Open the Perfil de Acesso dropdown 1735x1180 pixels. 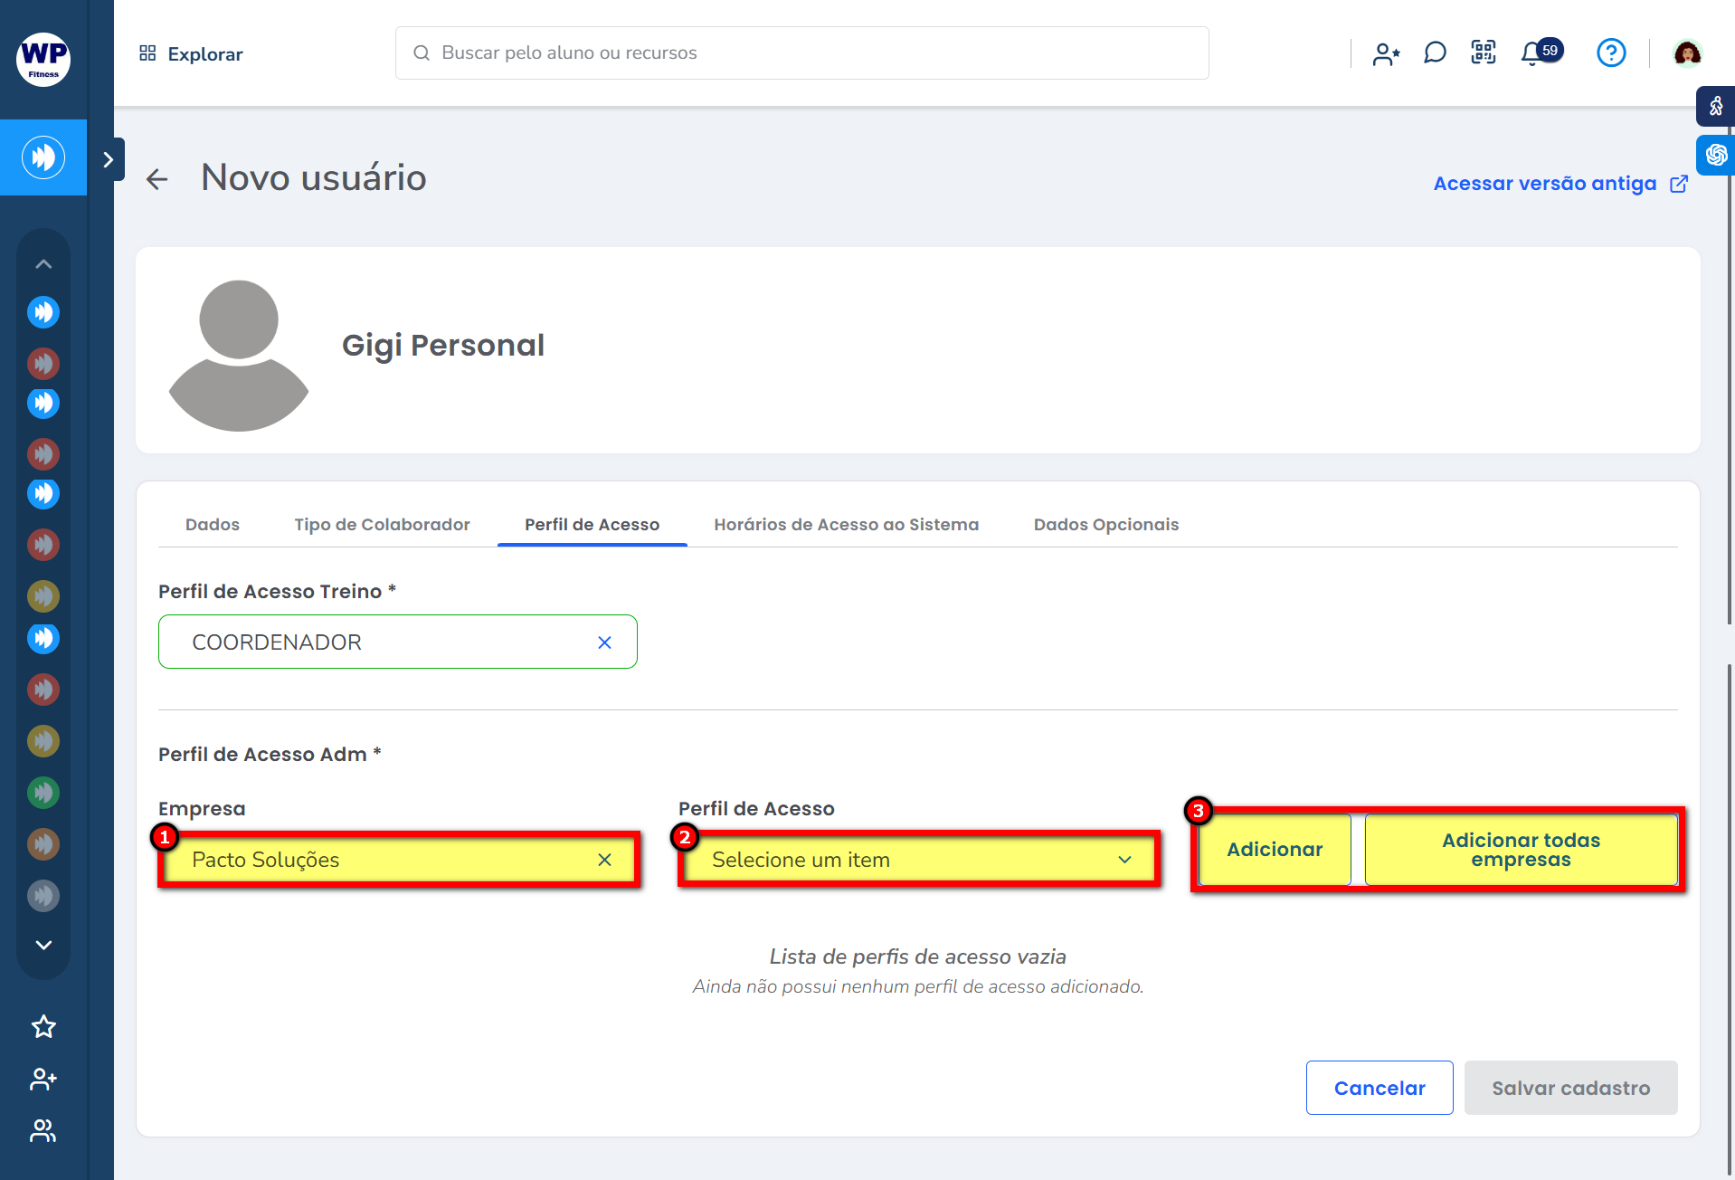tap(917, 860)
